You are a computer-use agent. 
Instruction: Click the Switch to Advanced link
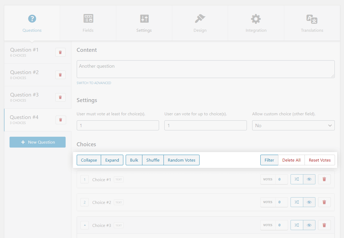[94, 83]
